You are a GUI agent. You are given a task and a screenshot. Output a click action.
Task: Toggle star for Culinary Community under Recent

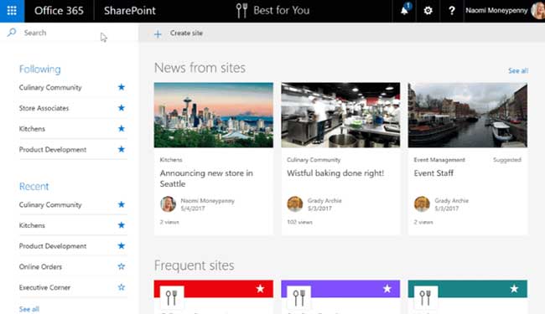(x=121, y=204)
